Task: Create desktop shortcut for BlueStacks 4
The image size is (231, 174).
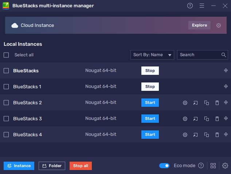Action: point(195,135)
